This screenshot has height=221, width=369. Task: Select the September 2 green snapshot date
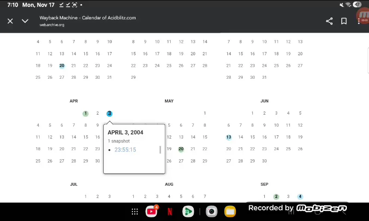pyautogui.click(x=276, y=197)
